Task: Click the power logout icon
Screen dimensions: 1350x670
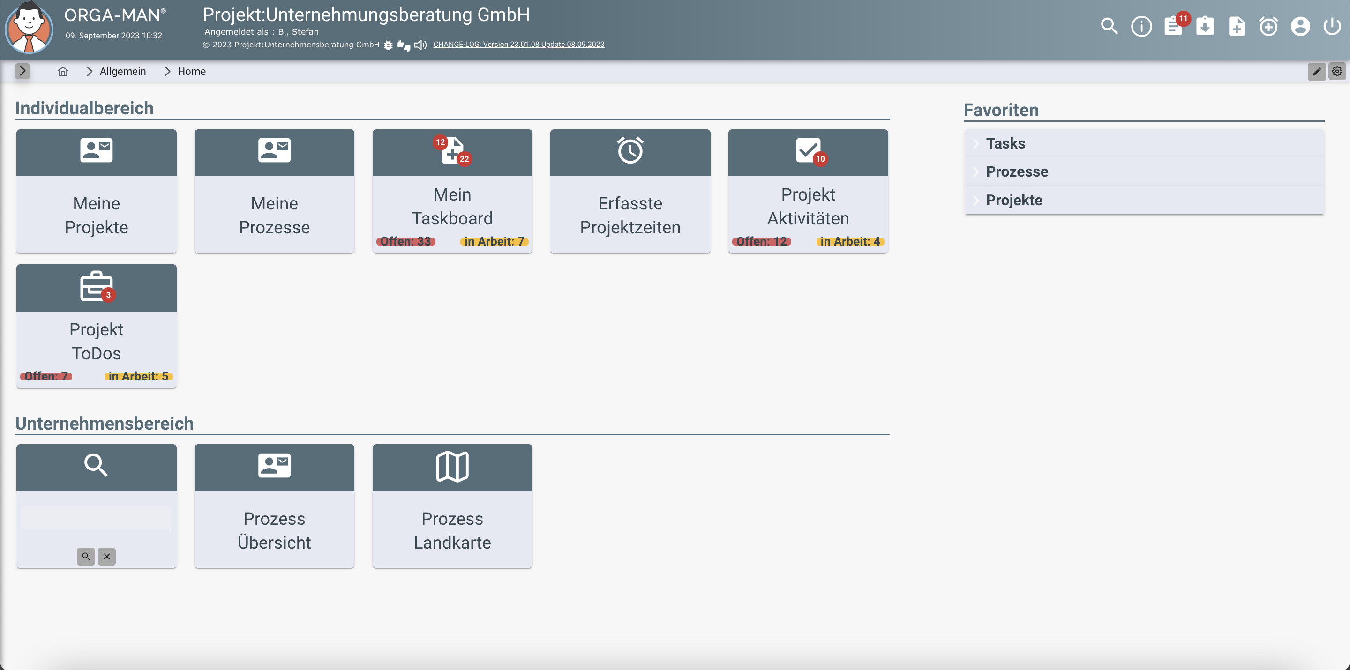Action: [x=1332, y=26]
